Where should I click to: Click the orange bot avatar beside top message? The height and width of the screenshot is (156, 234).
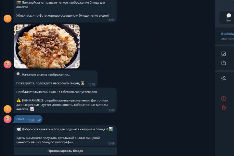pyautogui.click(x=7, y=19)
